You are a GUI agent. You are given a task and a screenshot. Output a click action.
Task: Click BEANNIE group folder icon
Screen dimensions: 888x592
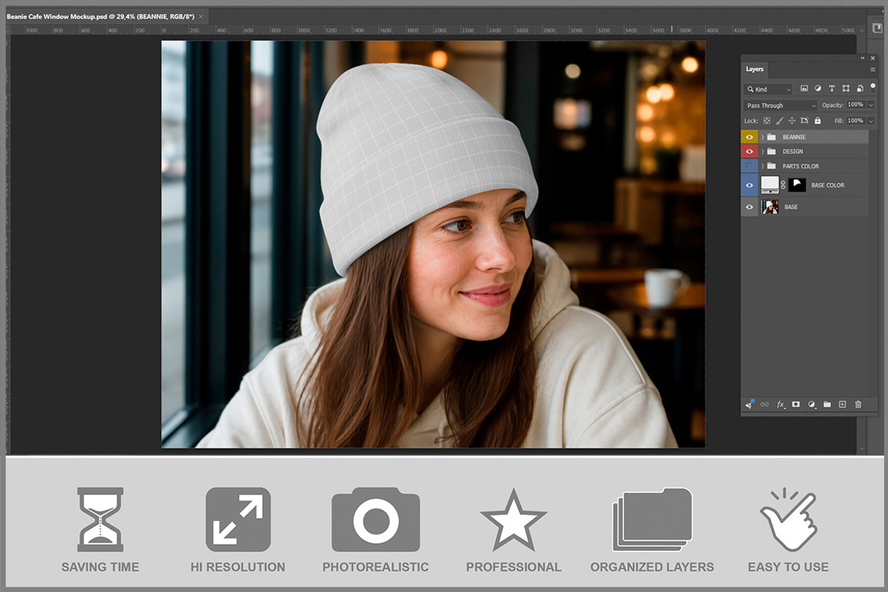coord(771,137)
